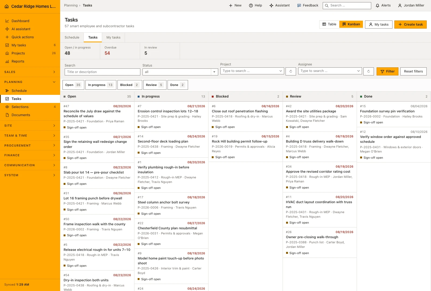Screen dimensions: 431x291
Task: Select the Tasks tab
Action: point(93,37)
